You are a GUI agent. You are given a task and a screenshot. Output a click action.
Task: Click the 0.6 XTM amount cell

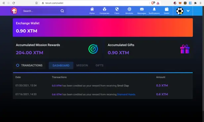(162, 94)
